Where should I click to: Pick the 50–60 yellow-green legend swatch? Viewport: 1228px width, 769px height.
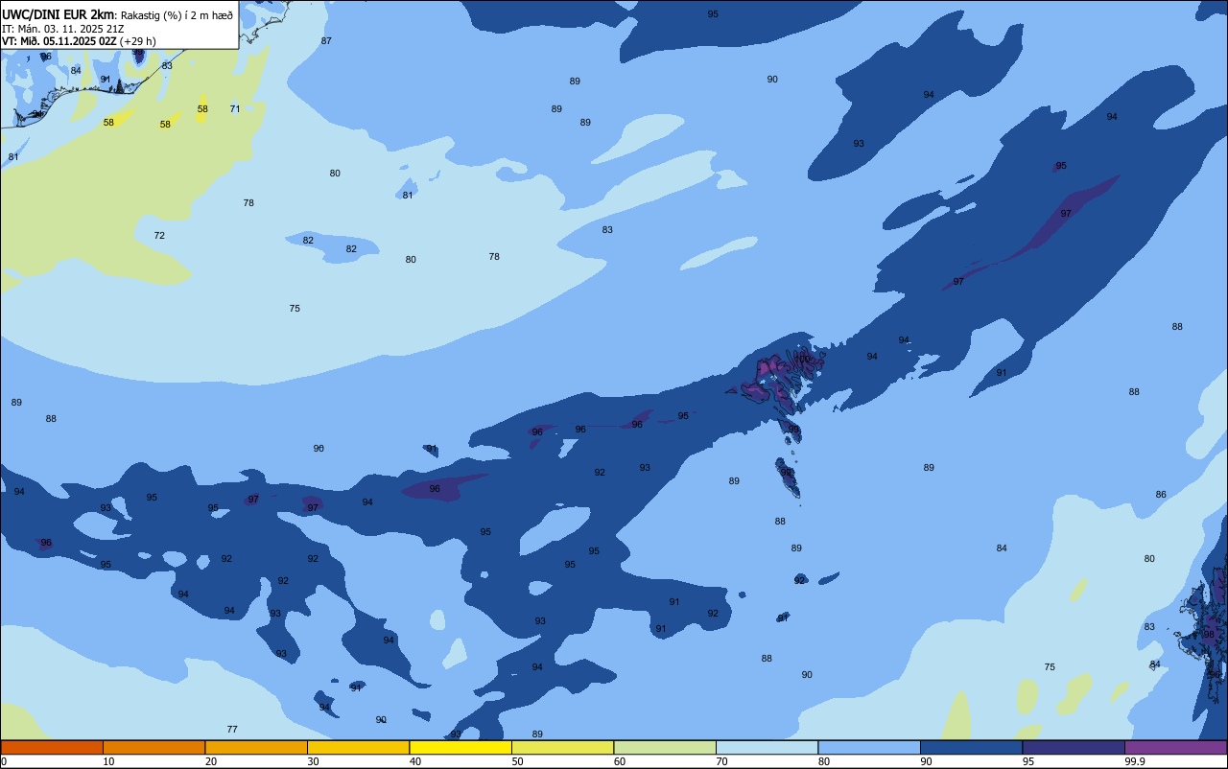point(562,747)
